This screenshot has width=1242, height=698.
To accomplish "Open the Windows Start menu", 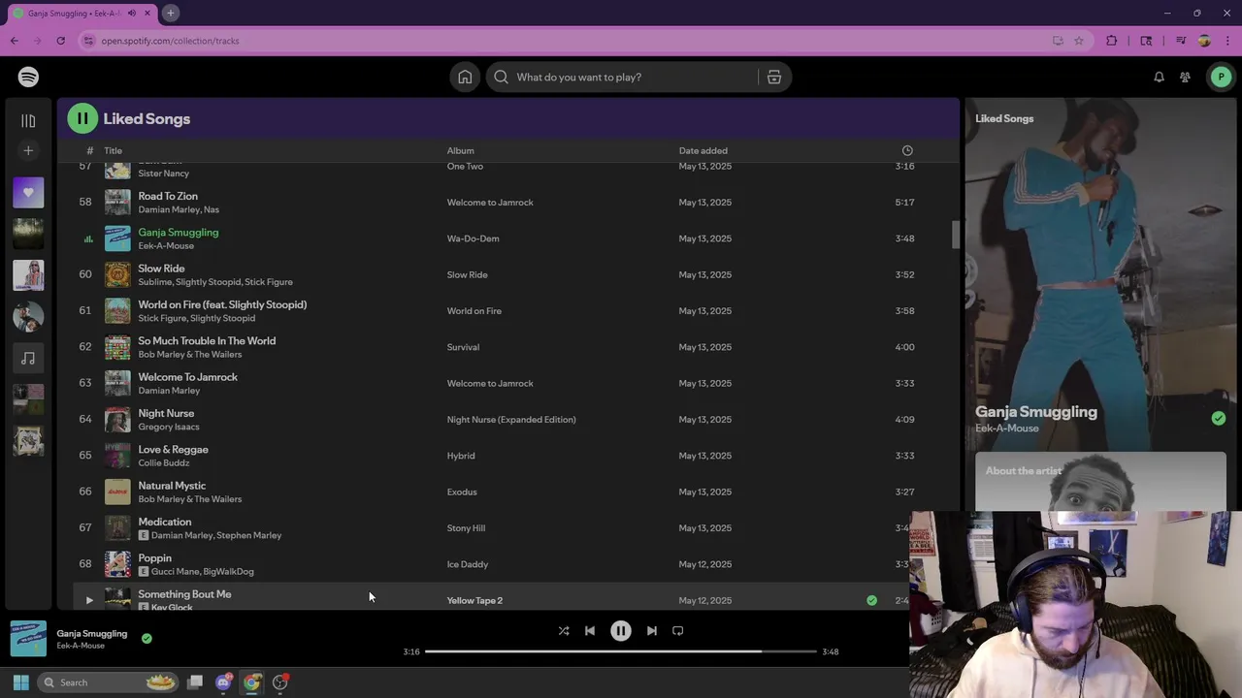I will point(20,682).
